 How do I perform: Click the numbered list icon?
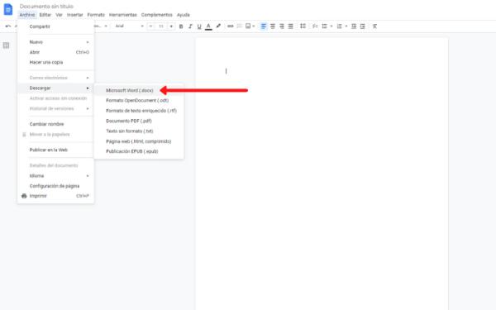tap(340, 26)
